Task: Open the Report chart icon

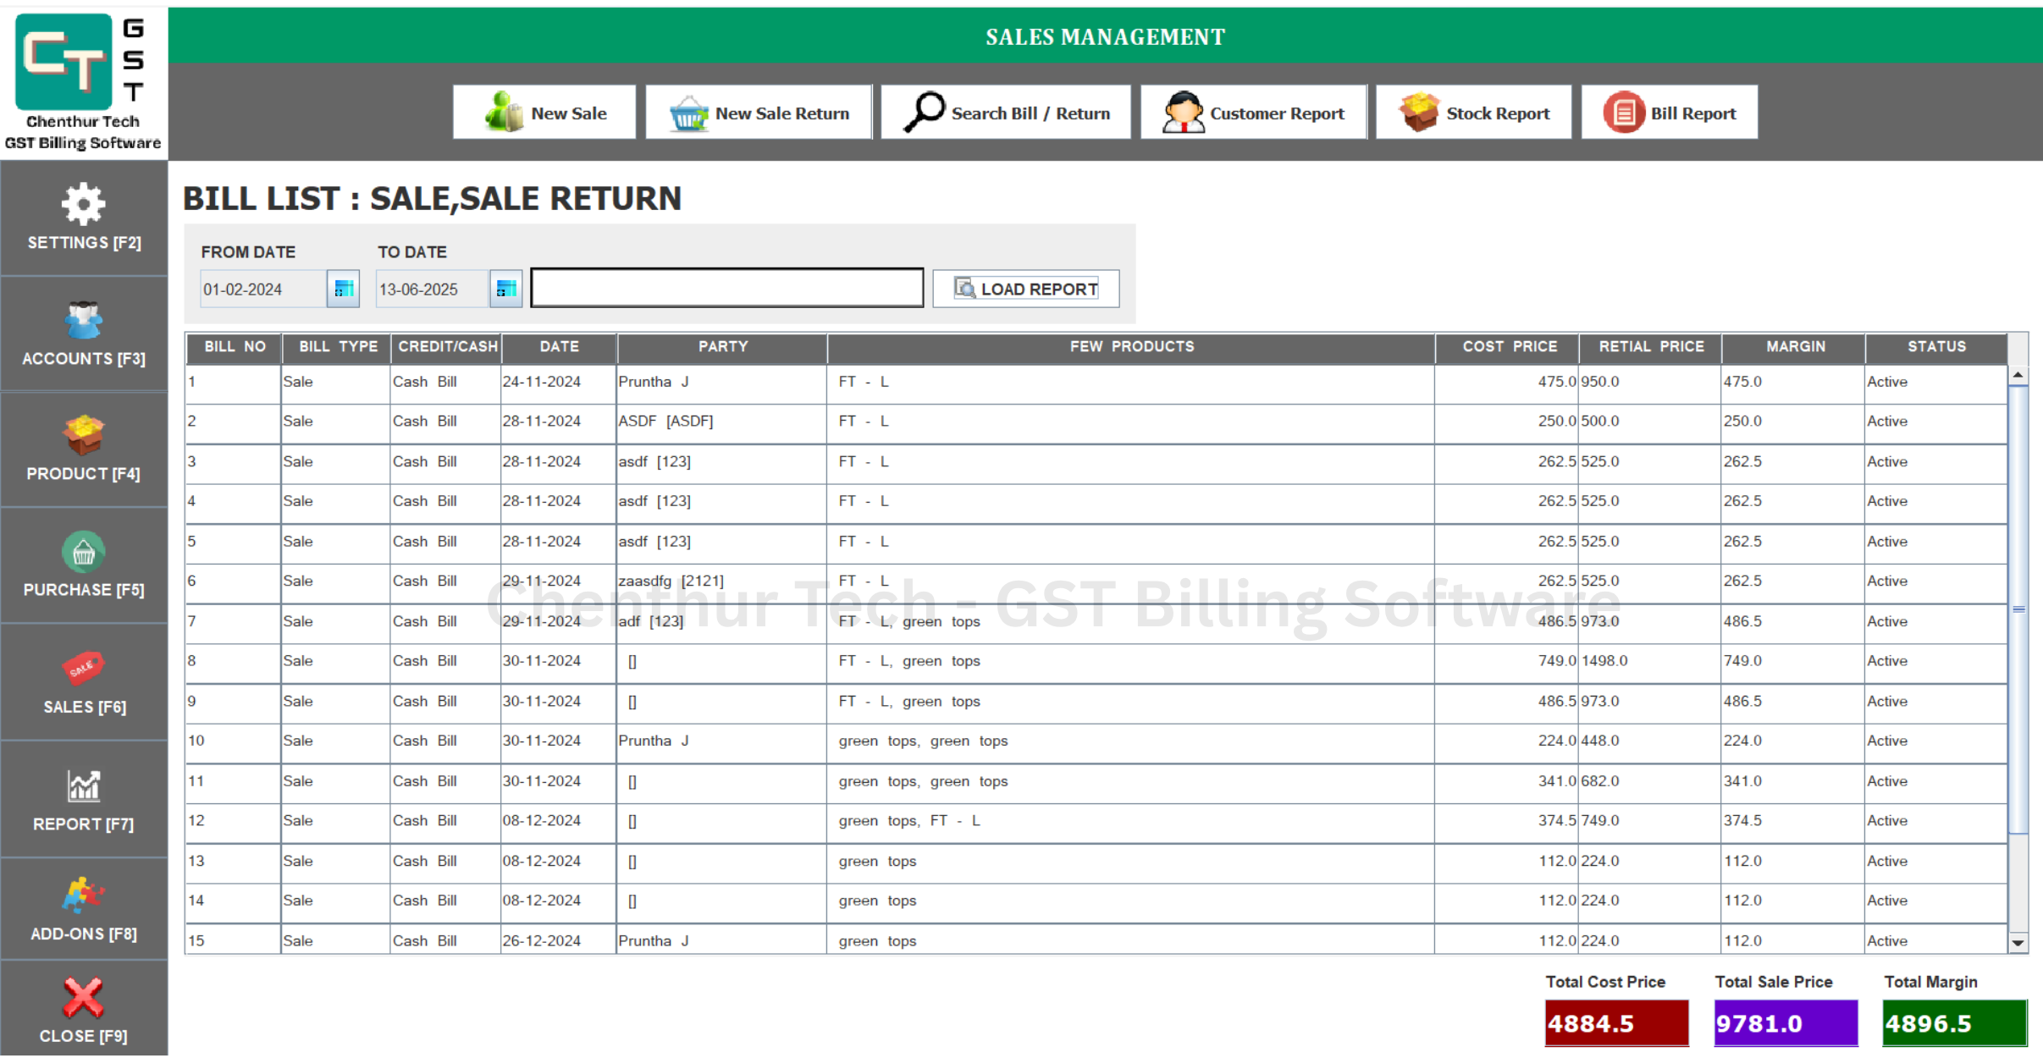Action: (x=83, y=785)
